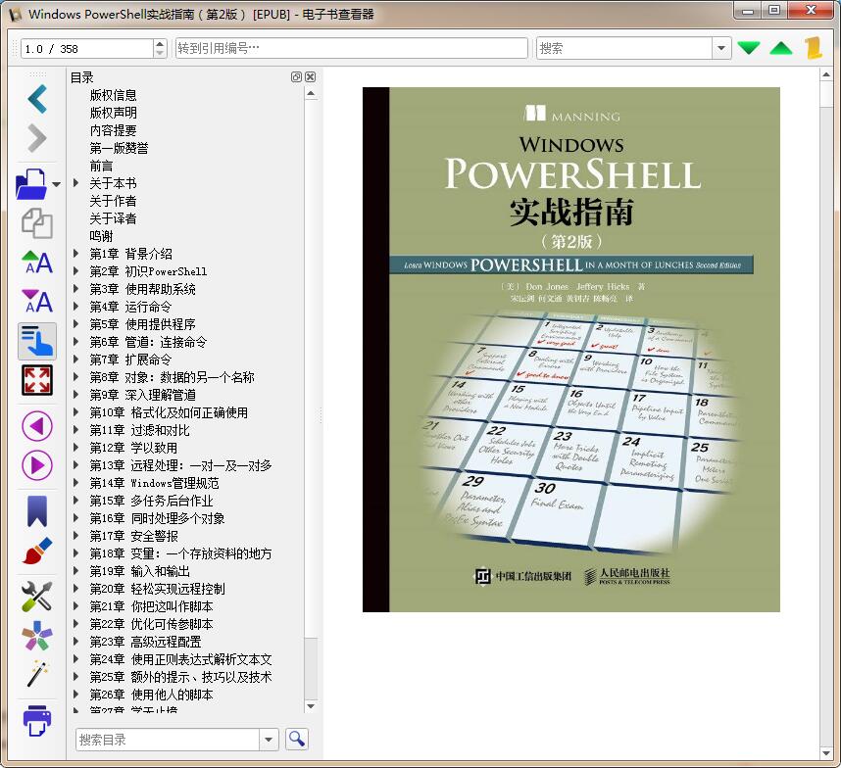Print the book with printer icon
The width and height of the screenshot is (841, 768).
37,721
